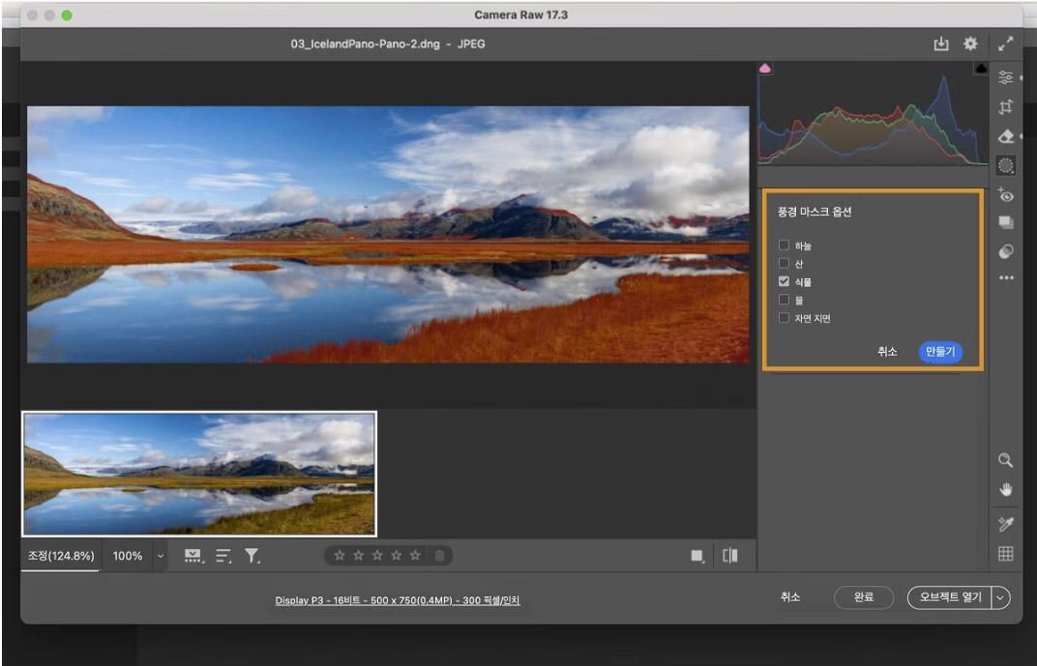
Task: Enable the 자연 지면 checkbox
Action: 784,318
